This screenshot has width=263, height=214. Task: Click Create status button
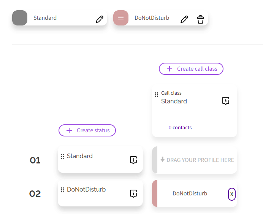[87, 130]
